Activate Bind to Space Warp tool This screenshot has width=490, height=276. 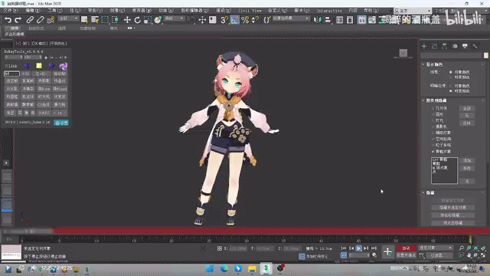click(x=51, y=20)
